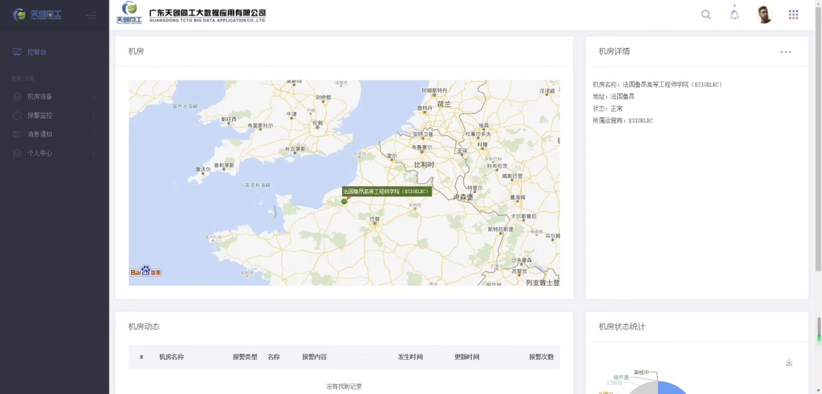
Task: Click the scrollbar down arrow
Action: [x=818, y=390]
